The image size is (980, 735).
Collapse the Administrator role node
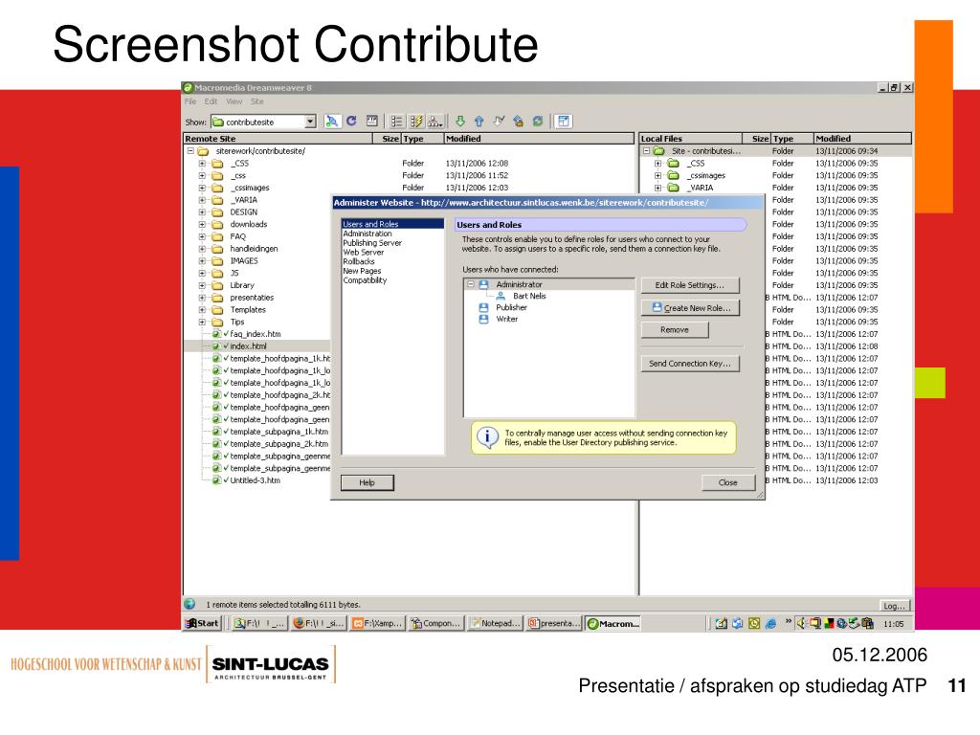(x=471, y=284)
